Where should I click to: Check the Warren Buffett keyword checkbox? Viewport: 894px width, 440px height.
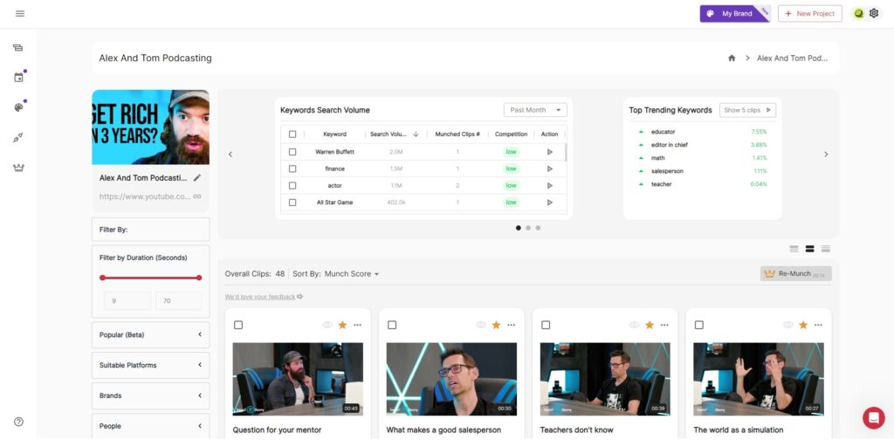[x=292, y=152]
